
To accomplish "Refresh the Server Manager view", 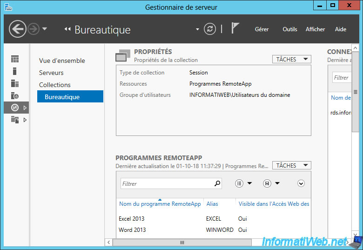I will pyautogui.click(x=210, y=29).
